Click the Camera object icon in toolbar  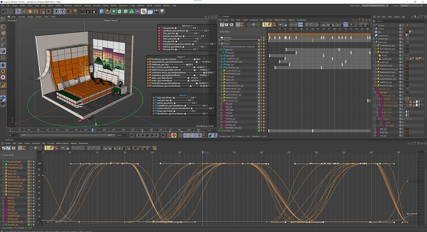156,11
